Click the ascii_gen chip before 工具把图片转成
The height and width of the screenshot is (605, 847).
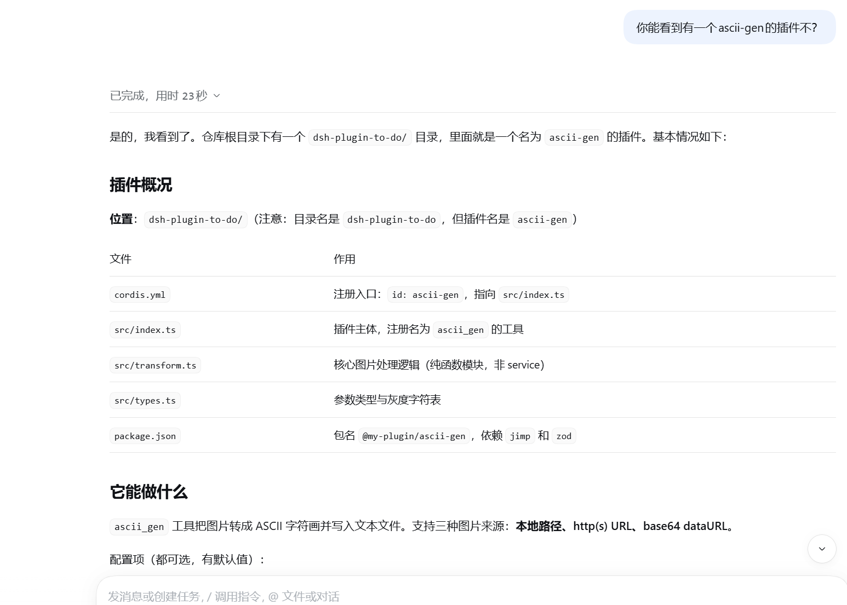139,527
